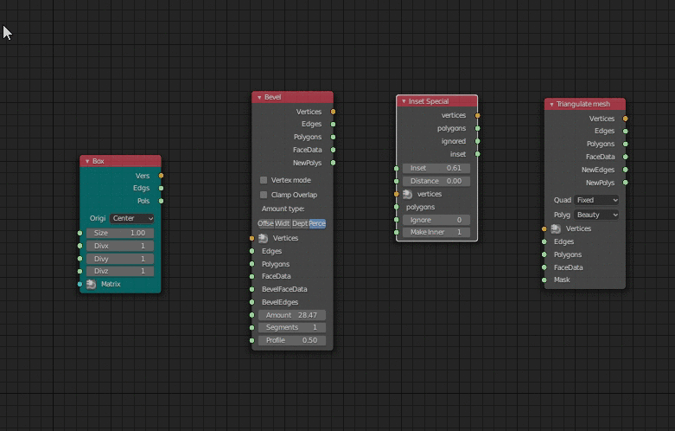The height and width of the screenshot is (431, 675).
Task: Click the Triangulate mesh Edges input socket
Action: coord(544,241)
